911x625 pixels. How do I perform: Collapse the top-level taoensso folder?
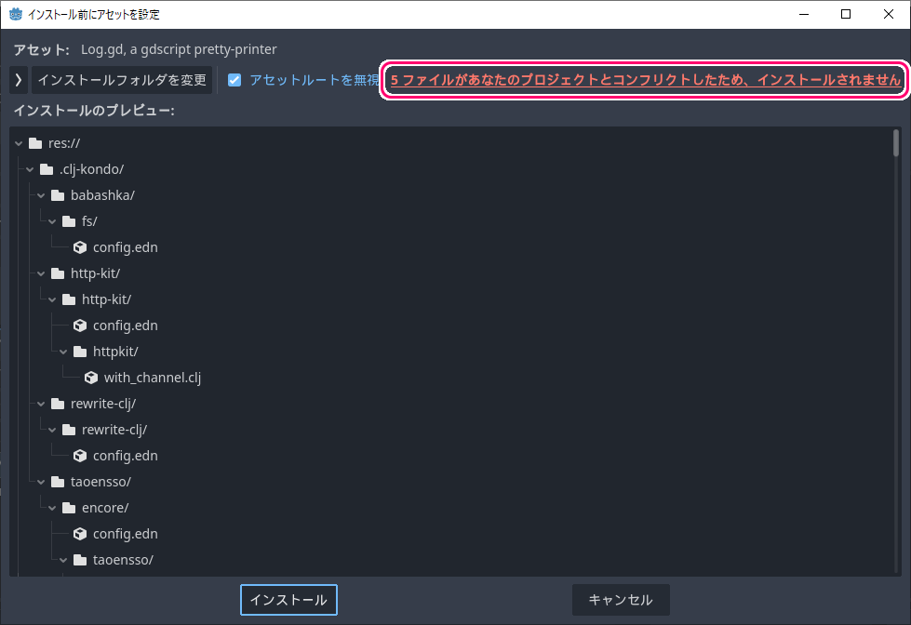click(41, 482)
